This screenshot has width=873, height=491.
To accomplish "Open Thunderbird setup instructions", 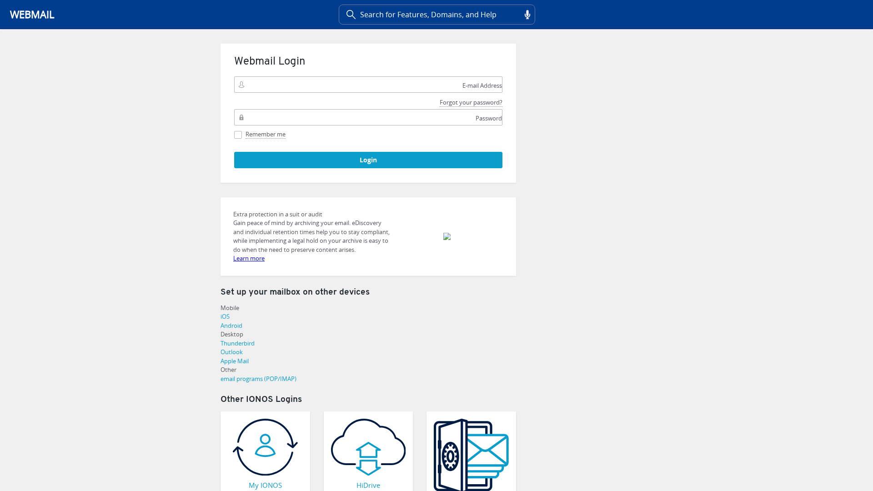I will [x=237, y=343].
